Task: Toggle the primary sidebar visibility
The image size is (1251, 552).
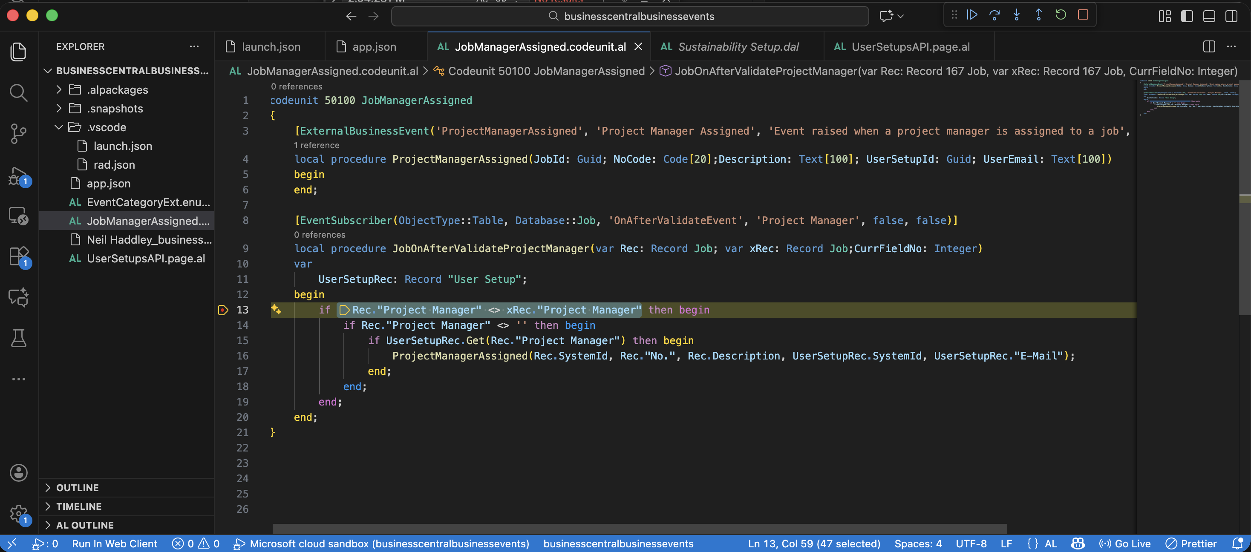Action: [1187, 15]
